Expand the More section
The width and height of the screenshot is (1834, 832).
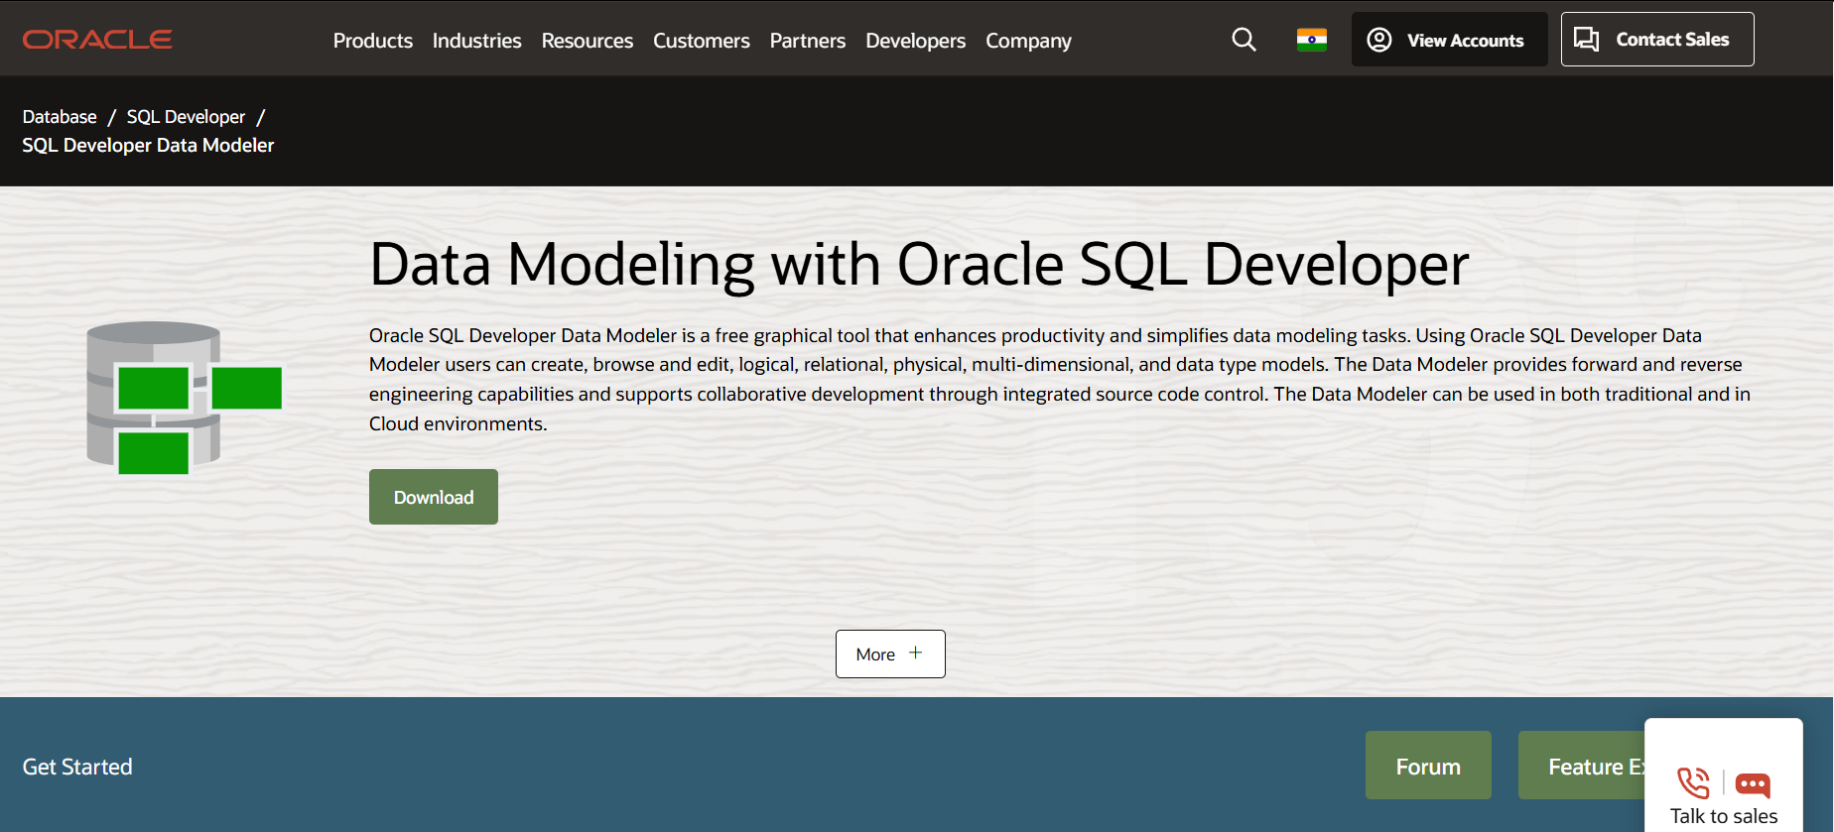tap(890, 654)
